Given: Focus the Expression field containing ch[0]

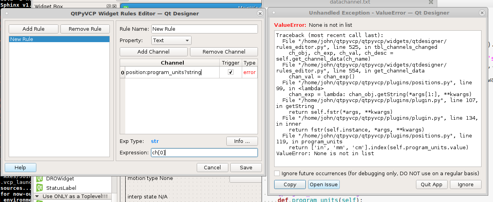Looking at the screenshot, I should point(205,152).
